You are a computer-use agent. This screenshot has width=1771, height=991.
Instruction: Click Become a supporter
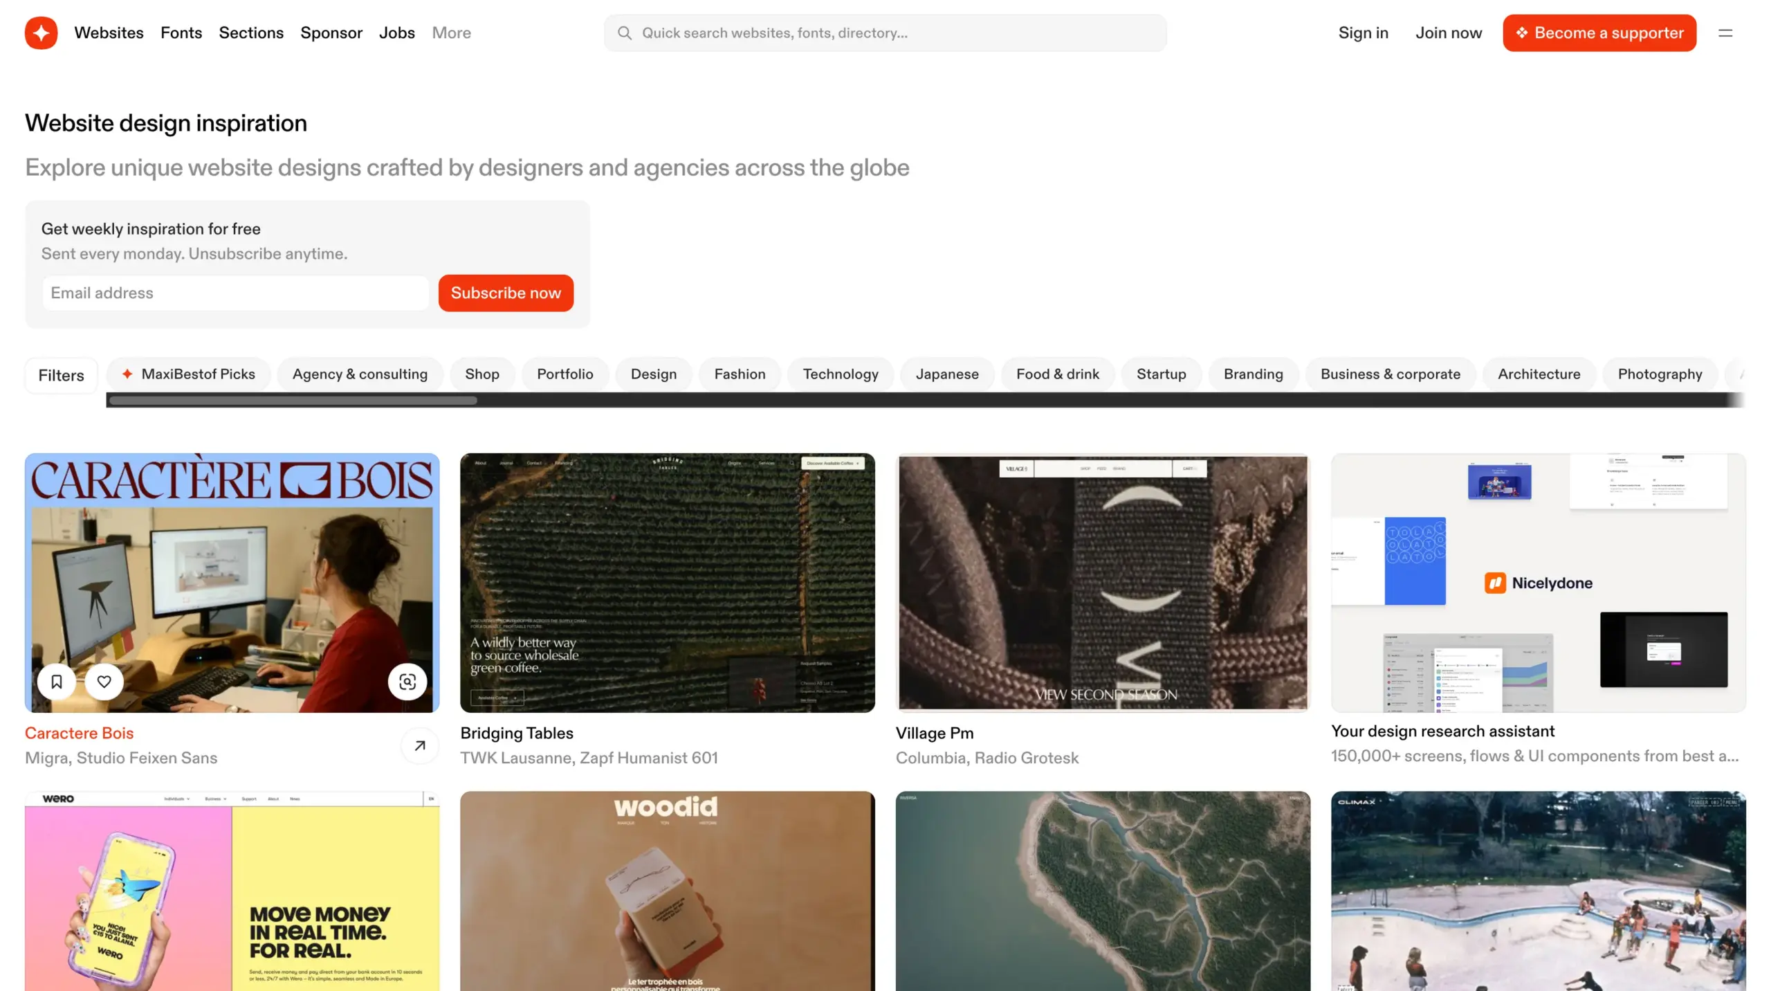point(1599,33)
